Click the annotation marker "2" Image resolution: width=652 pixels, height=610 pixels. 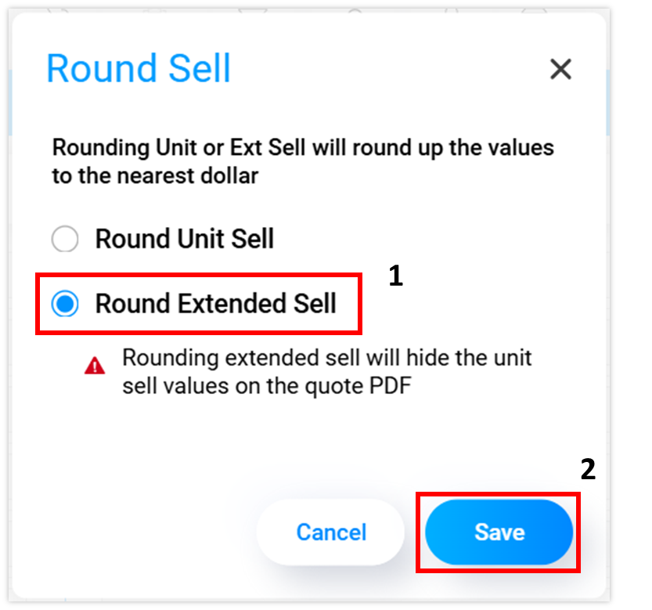click(x=589, y=467)
